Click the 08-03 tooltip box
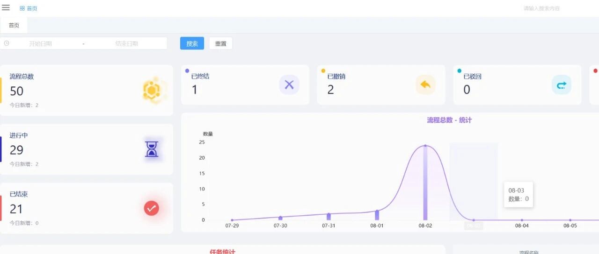 coord(519,194)
